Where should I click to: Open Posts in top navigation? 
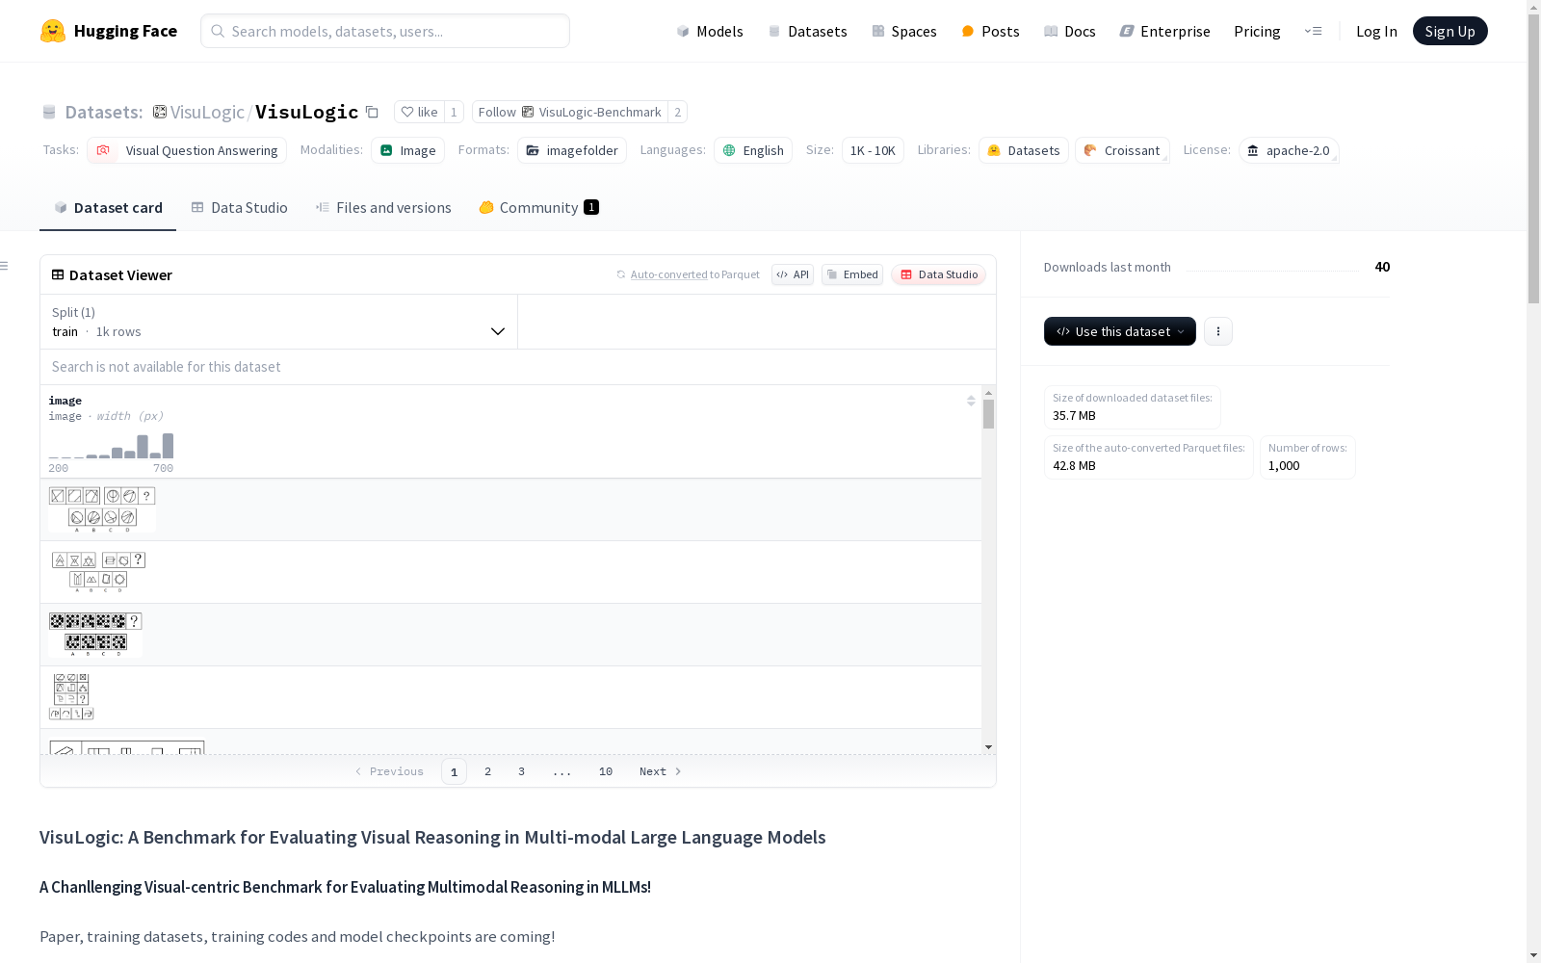tap(990, 31)
